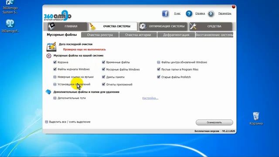This screenshot has height=157, width=279.
Task: Open the Корзина recycle bin desktop icon
Action: pos(256,119)
